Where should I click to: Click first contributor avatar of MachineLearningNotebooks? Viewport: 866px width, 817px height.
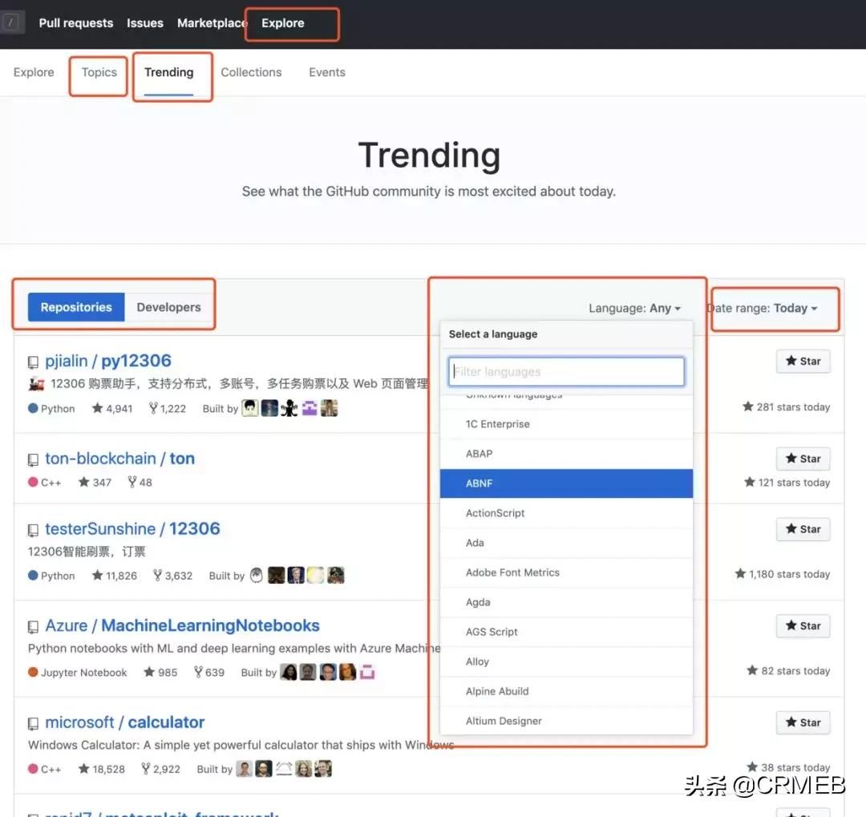[x=289, y=672]
